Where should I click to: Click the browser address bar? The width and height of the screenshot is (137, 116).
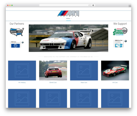click(x=65, y=5)
